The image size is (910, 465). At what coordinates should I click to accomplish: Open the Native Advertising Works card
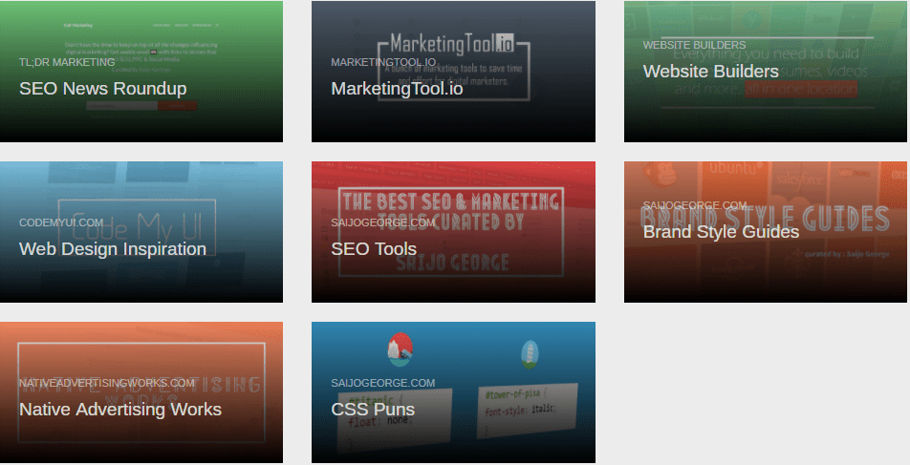[x=141, y=392]
